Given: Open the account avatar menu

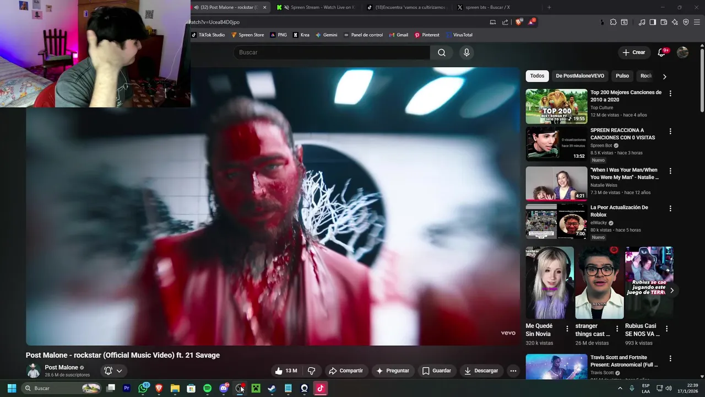Looking at the screenshot, I should (x=682, y=52).
